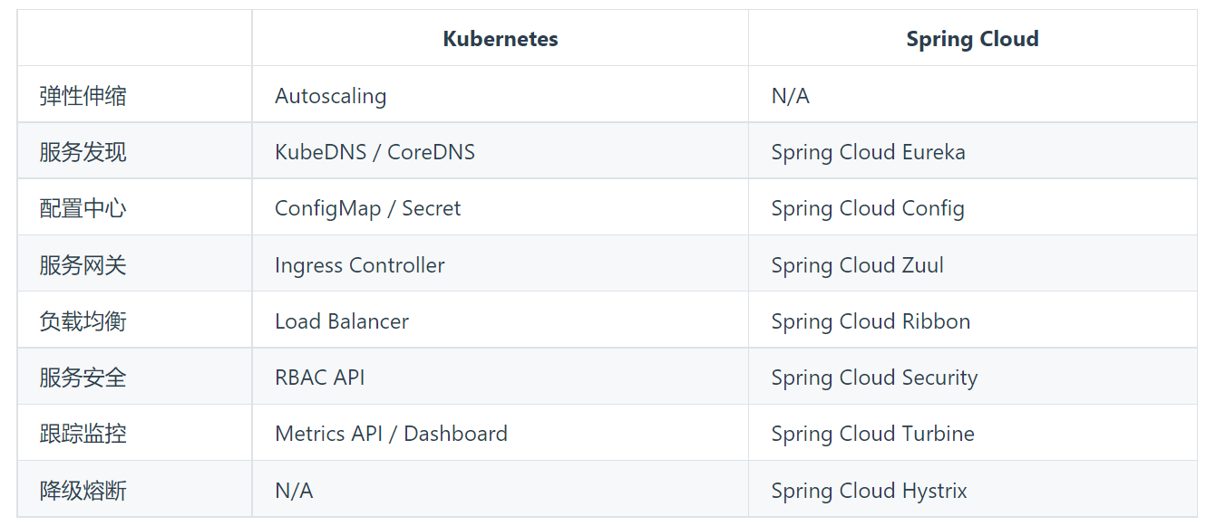Click KubeDNS / CoreDNS cell text
Viewport: 1216px width, 526px height.
pyautogui.click(x=375, y=152)
